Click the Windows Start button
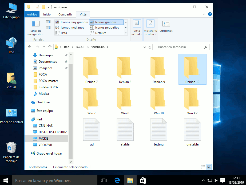The width and height of the screenshot is (246, 185). click(x=6, y=180)
